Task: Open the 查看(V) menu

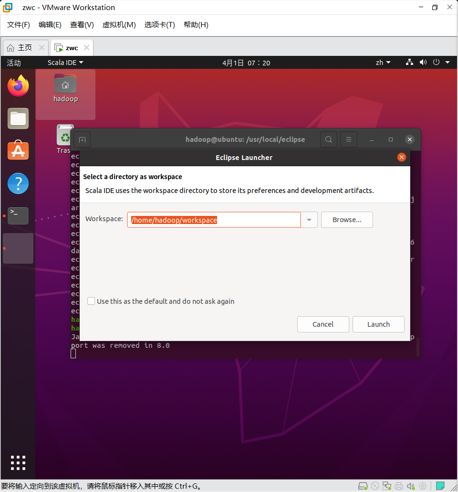Action: [82, 25]
